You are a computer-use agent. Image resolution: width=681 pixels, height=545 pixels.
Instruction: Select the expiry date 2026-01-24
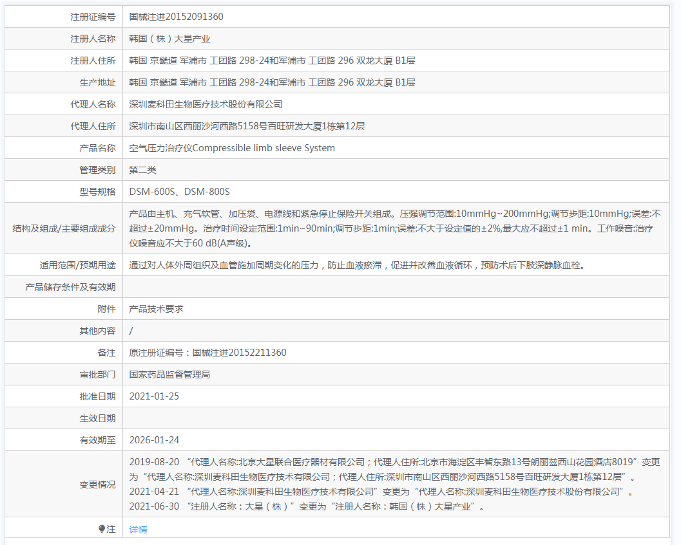click(x=154, y=440)
